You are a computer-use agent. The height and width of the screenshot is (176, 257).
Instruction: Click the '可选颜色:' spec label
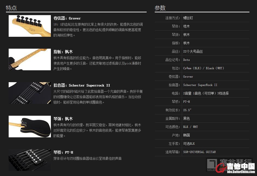click(173, 127)
